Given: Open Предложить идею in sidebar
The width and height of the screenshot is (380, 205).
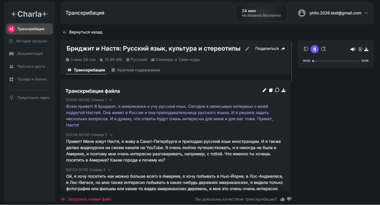Looking at the screenshot, I should [29, 98].
